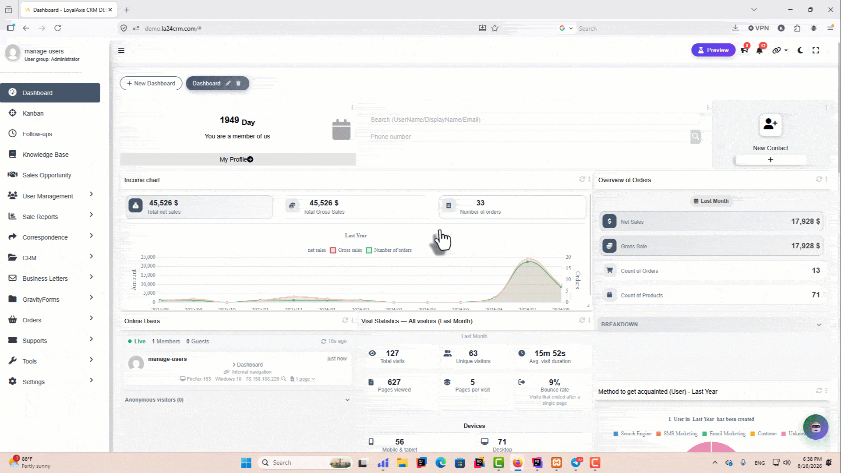
Task: Click the plus button under New Contact
Action: pyautogui.click(x=770, y=160)
